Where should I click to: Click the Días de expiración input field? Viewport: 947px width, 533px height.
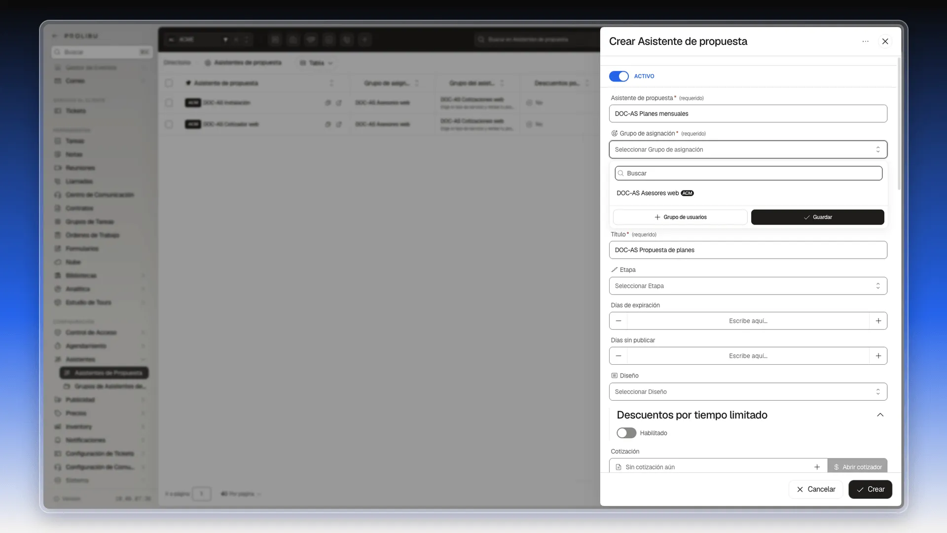(748, 321)
